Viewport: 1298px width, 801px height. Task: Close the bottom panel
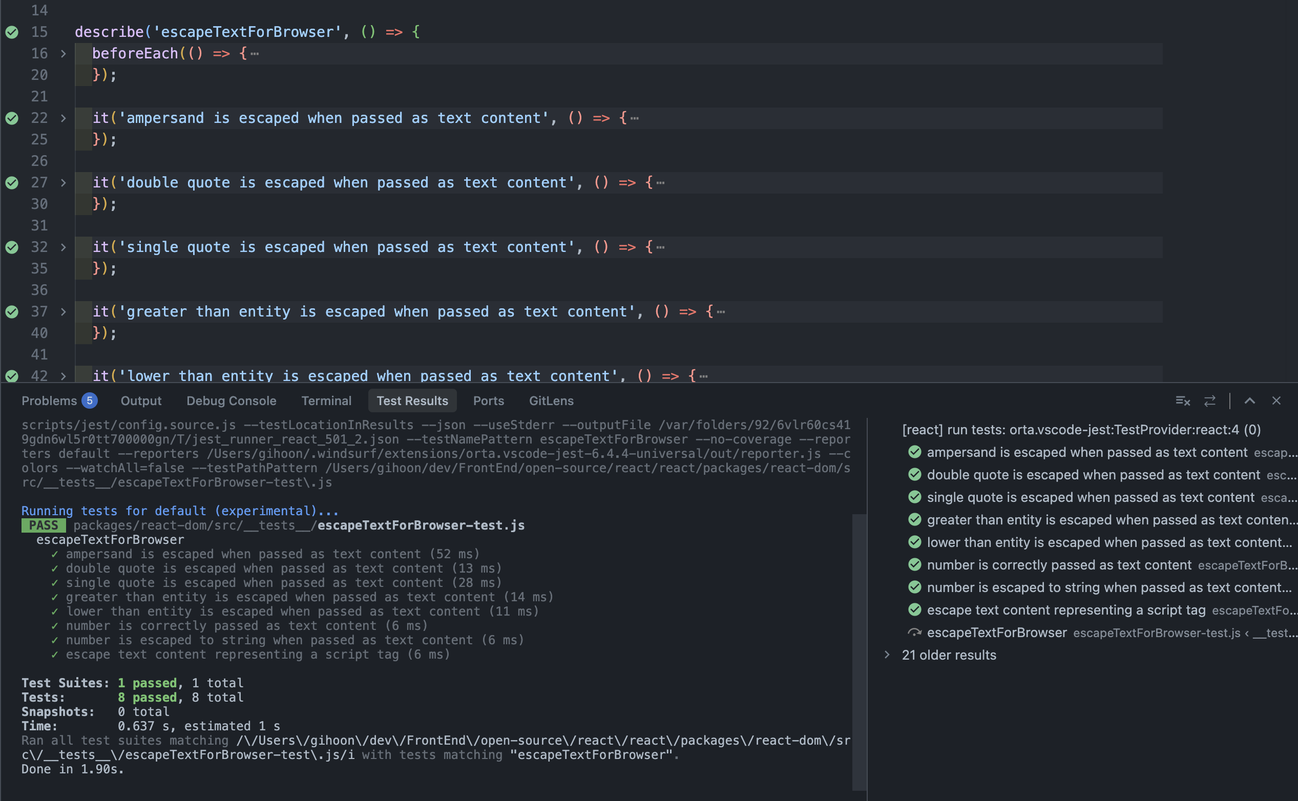click(x=1278, y=400)
